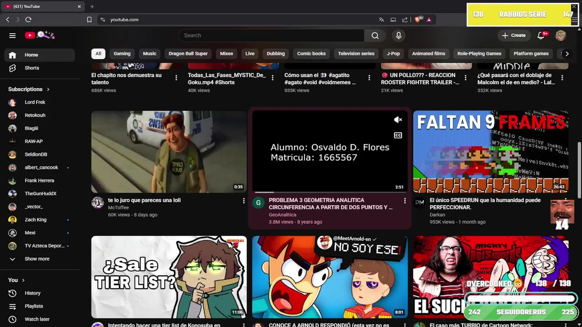This screenshot has width=582, height=327.
Task: Open options for agatito short
Action: pyautogui.click(x=369, y=78)
